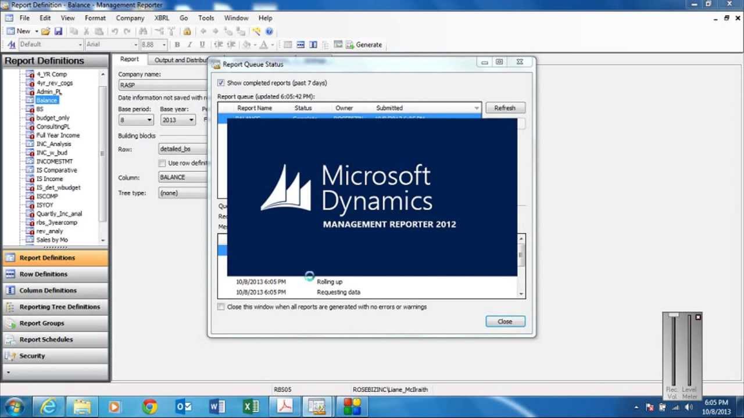Select the Quartly_Inc_anal report definition
Image resolution: width=744 pixels, height=418 pixels.
point(59,214)
